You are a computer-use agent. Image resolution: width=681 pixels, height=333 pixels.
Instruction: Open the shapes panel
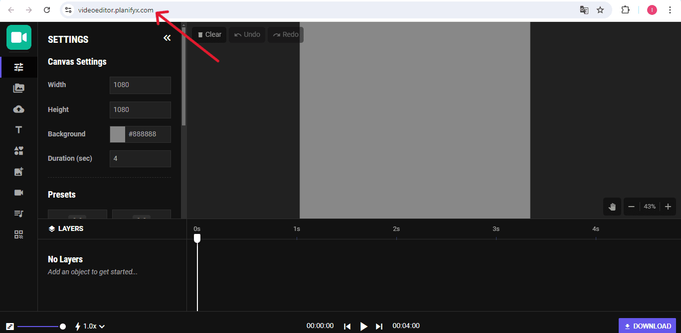19,151
